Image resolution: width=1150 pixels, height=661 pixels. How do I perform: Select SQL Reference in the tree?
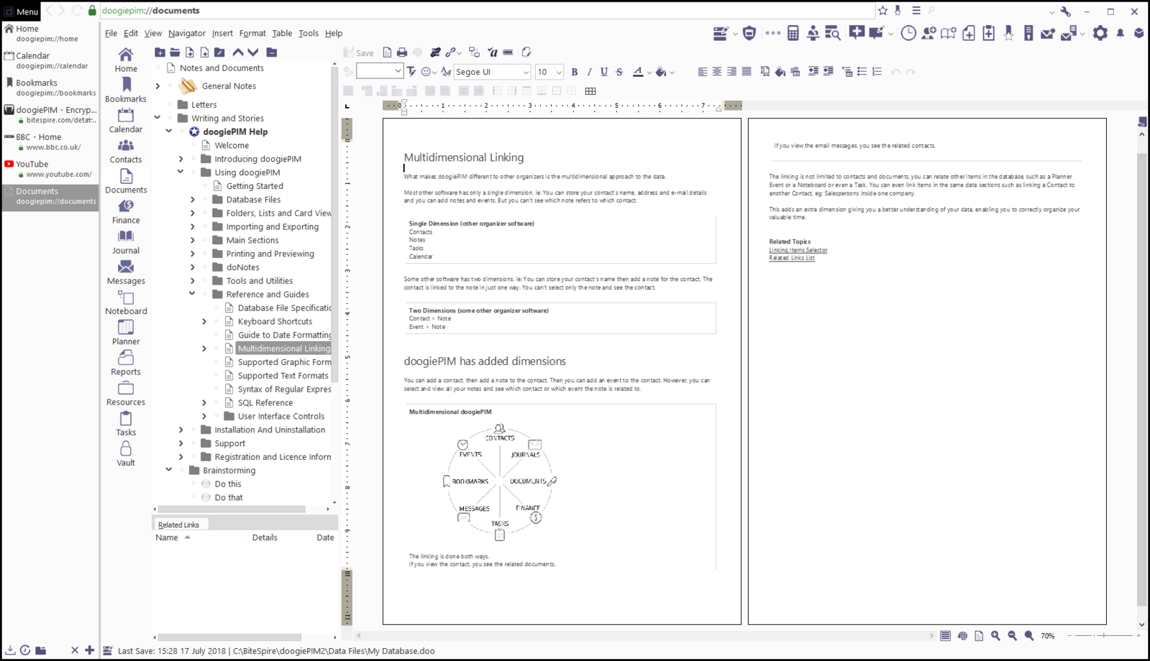[x=265, y=403]
